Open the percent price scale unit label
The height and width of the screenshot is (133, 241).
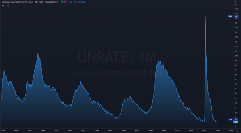click(235, 1)
